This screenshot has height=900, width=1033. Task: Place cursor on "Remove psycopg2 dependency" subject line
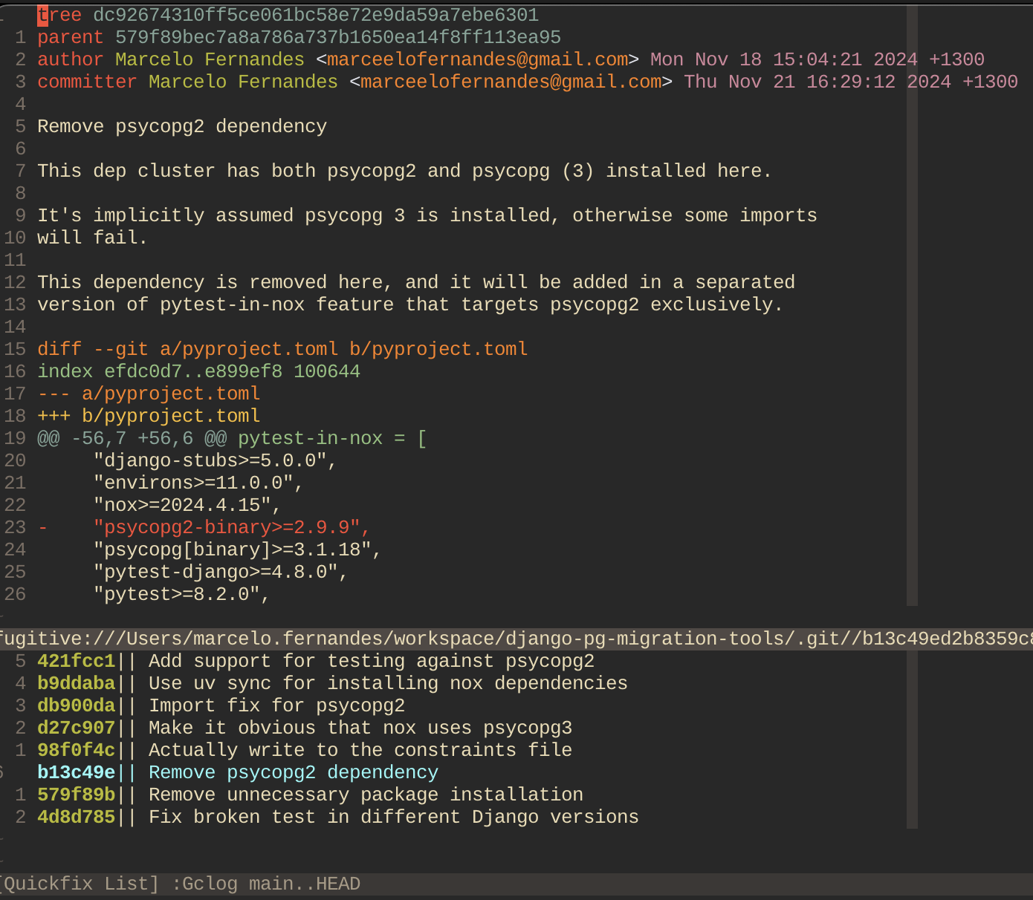pos(182,126)
